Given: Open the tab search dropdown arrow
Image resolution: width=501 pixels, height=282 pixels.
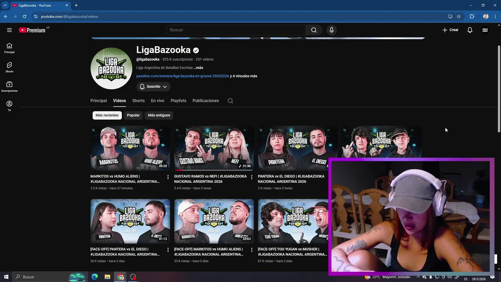Looking at the screenshot, I should (x=5, y=5).
